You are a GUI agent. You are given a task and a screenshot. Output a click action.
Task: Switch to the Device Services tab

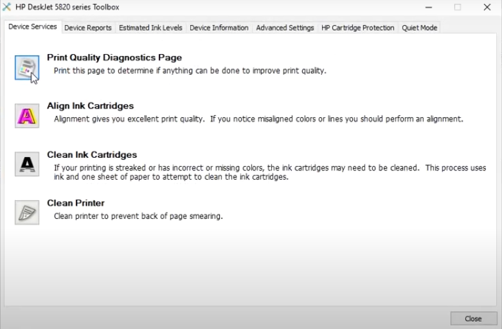(33, 26)
